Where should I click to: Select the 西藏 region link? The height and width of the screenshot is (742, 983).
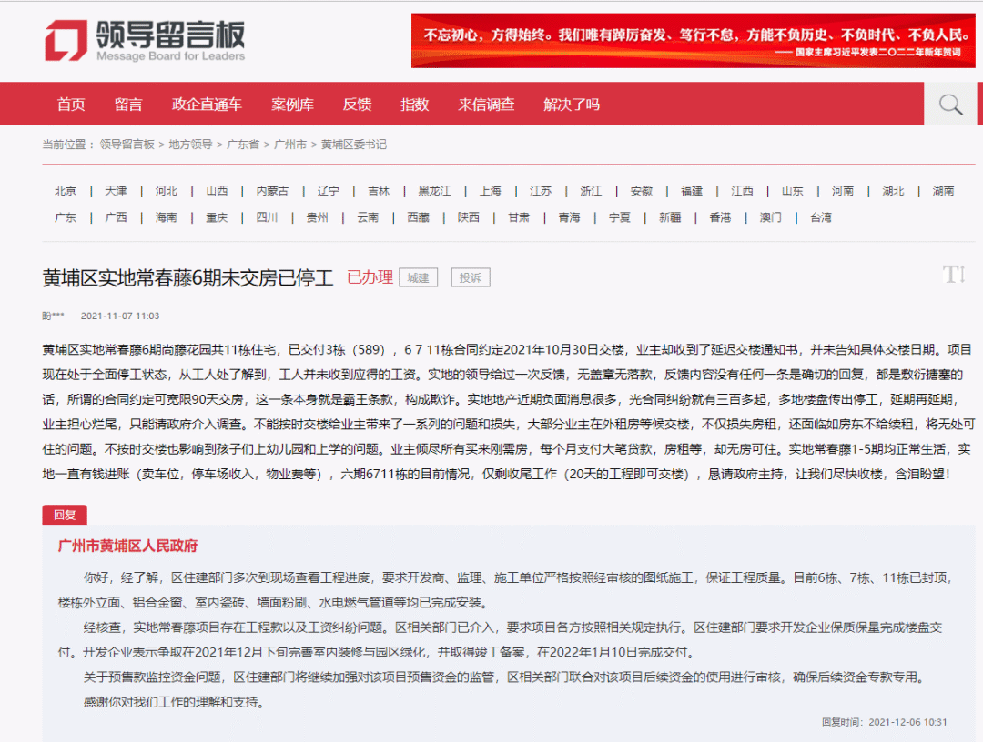coord(418,218)
